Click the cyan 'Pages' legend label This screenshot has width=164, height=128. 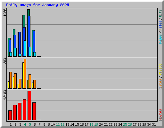coord(160,39)
